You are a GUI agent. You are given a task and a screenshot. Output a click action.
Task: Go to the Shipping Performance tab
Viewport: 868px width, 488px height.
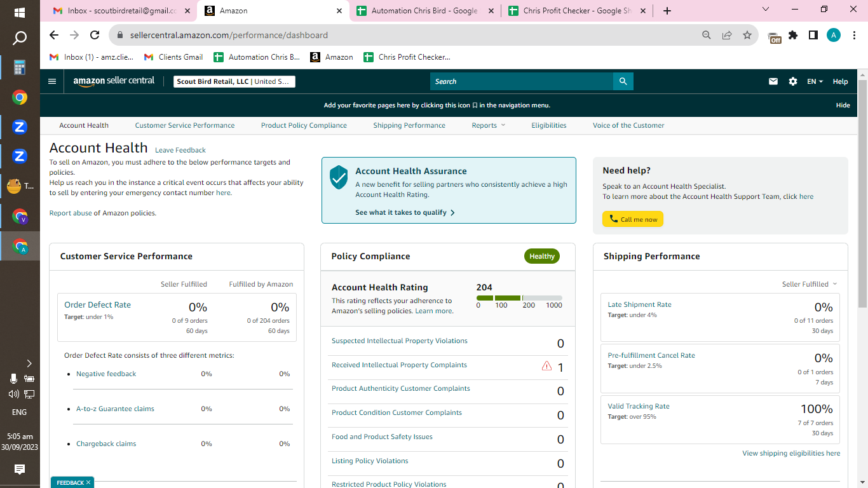[x=409, y=125]
